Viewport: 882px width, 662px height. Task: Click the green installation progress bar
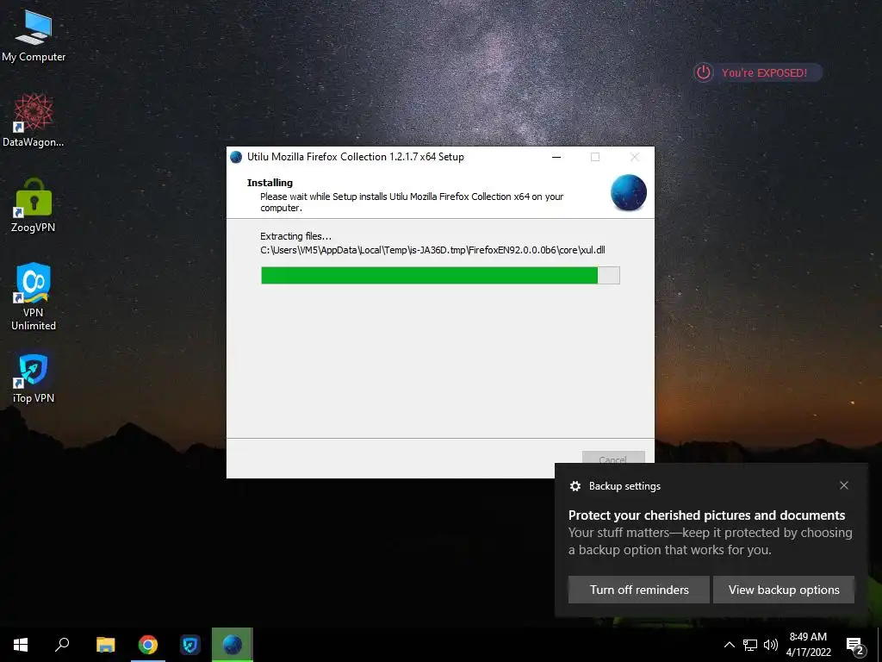440,275
